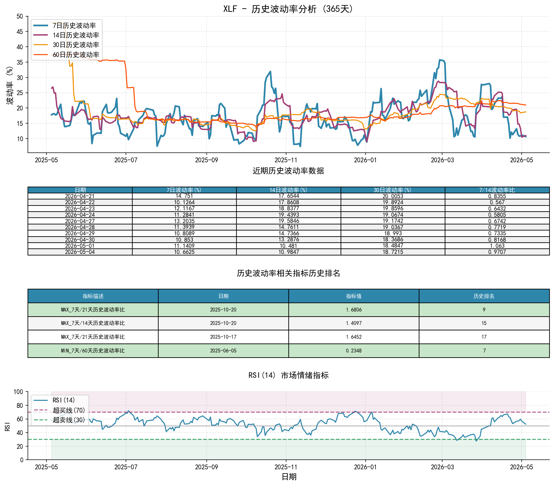Screen dimensions: 554x485
Task: Click 30-day volatility value '19.0674'
Action: point(393,215)
